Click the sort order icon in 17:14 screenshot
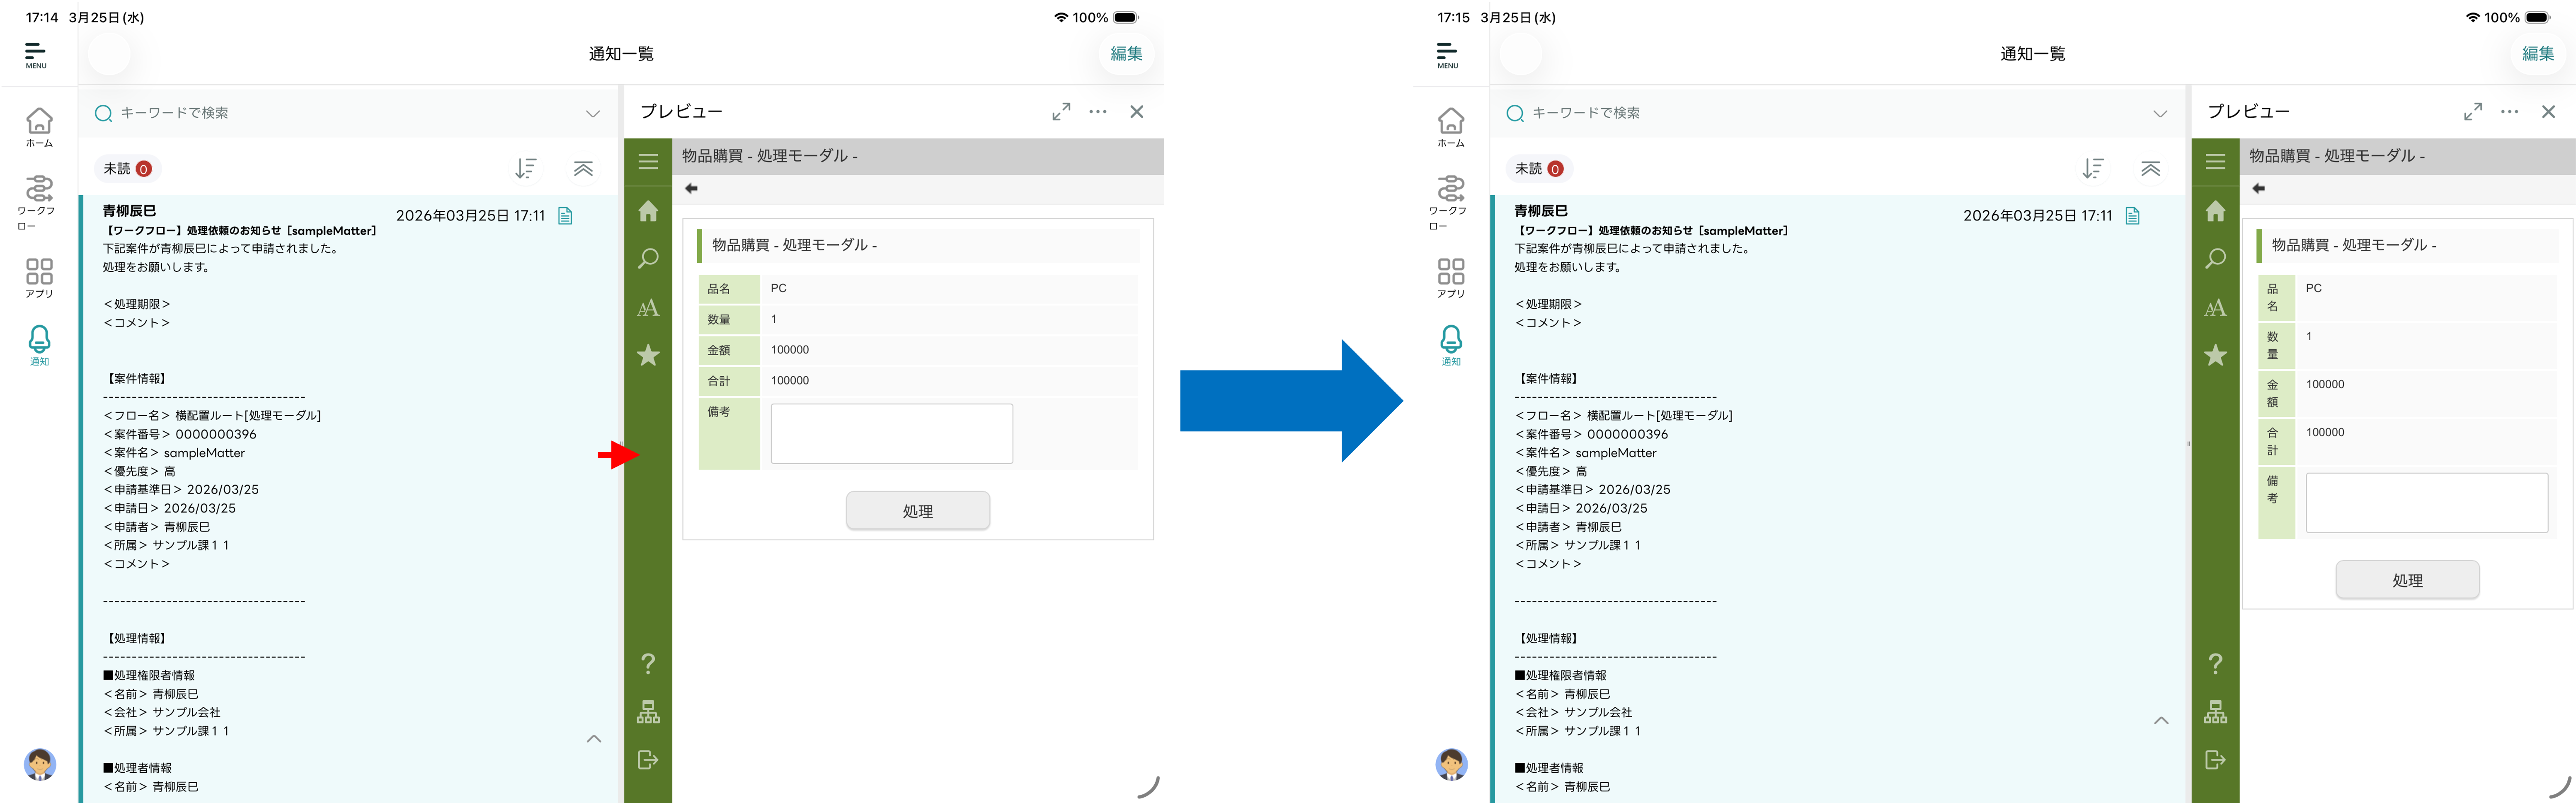The image size is (2576, 803). (526, 169)
